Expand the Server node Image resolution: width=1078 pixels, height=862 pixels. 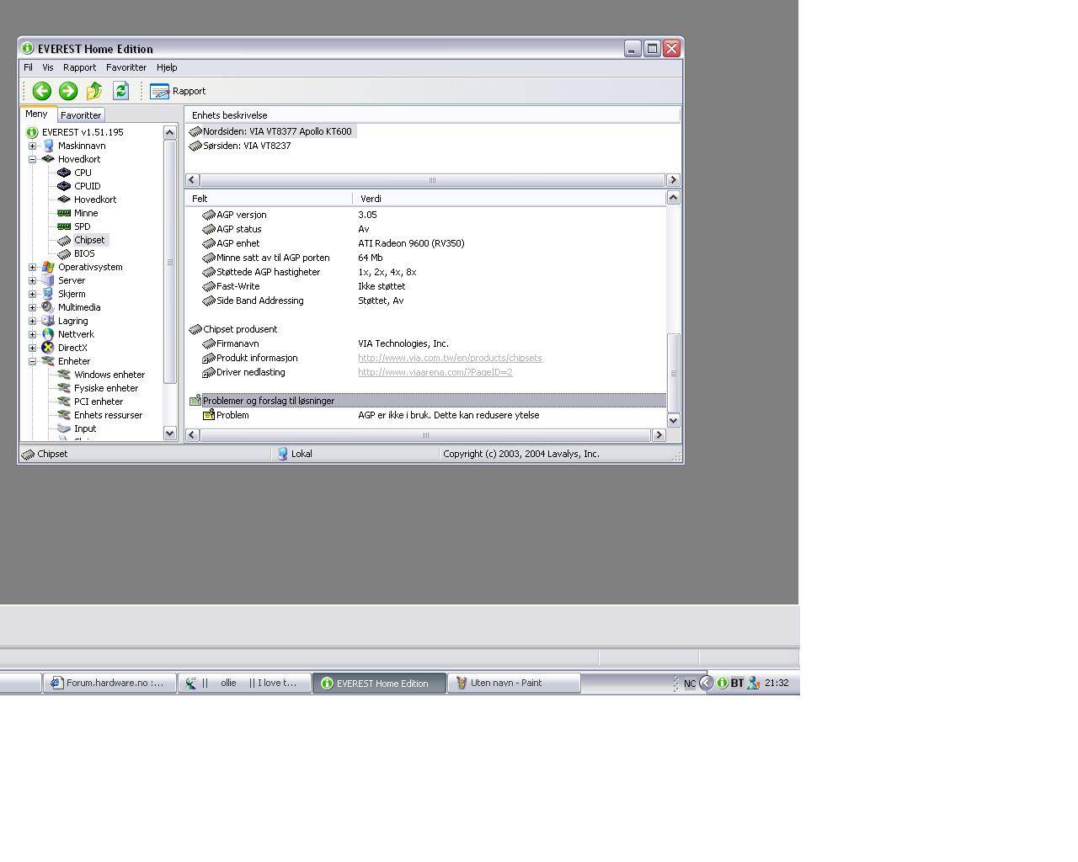coord(32,280)
